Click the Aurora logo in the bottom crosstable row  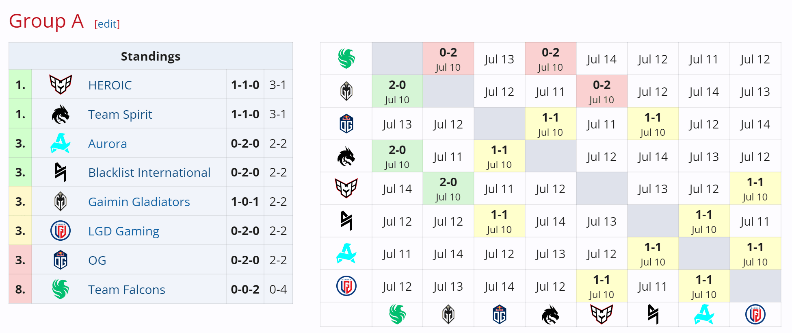coord(704,314)
